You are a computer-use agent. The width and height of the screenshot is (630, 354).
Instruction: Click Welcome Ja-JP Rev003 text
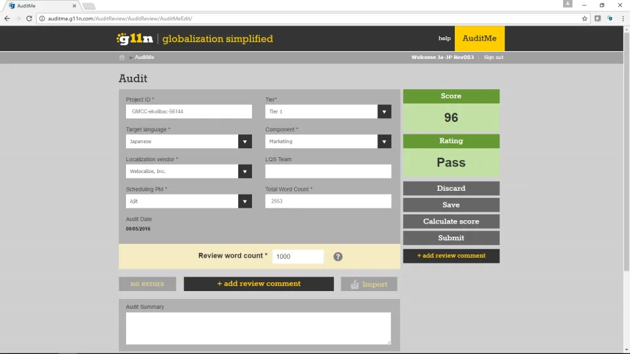[442, 58]
